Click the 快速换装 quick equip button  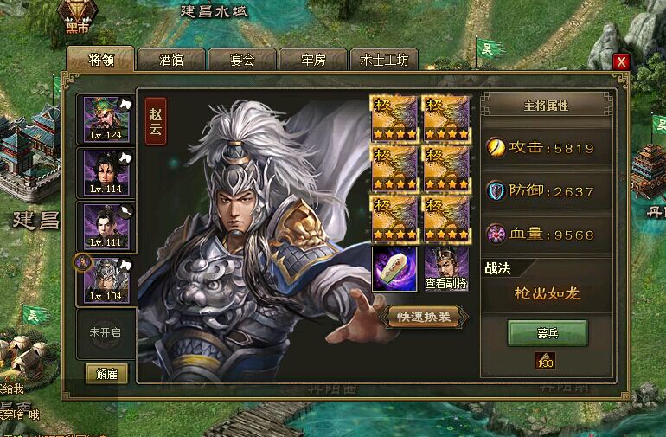click(x=424, y=317)
